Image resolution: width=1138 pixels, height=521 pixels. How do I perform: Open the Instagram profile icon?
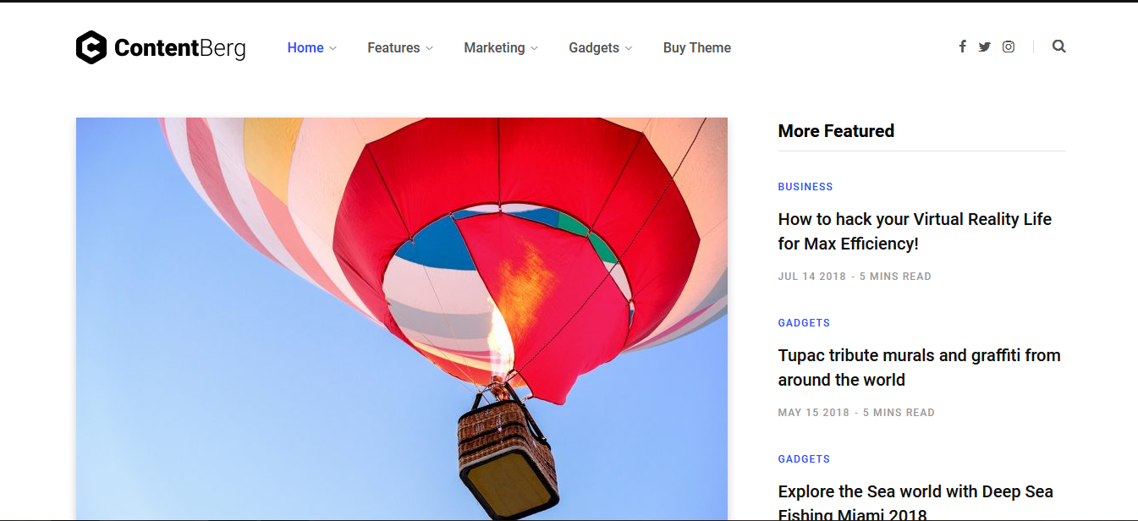[x=1008, y=47]
